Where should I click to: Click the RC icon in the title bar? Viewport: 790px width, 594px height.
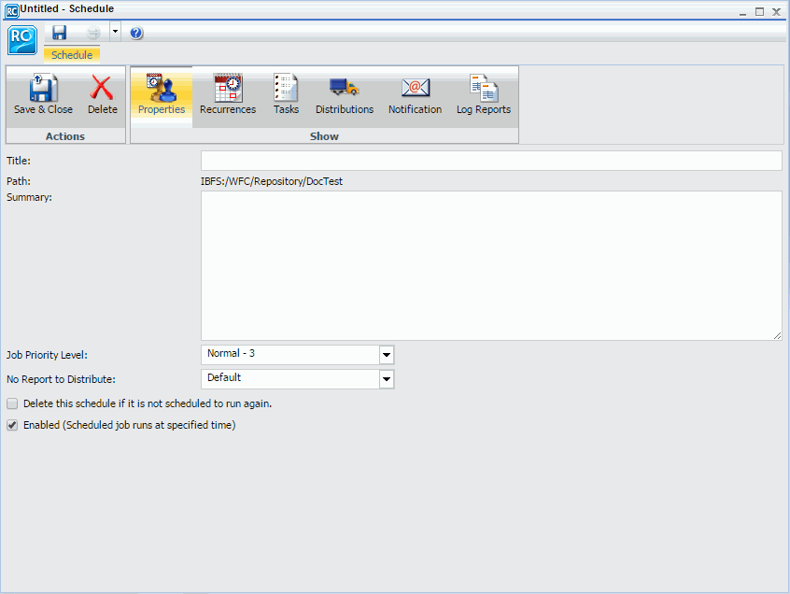[11, 10]
